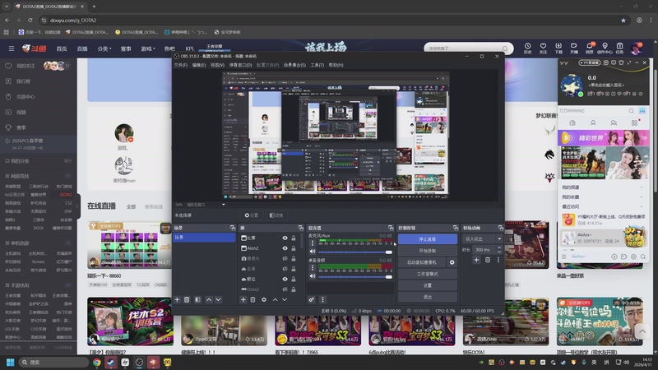
Task: Open the 工具(T) menu in OBS
Action: [317, 64]
